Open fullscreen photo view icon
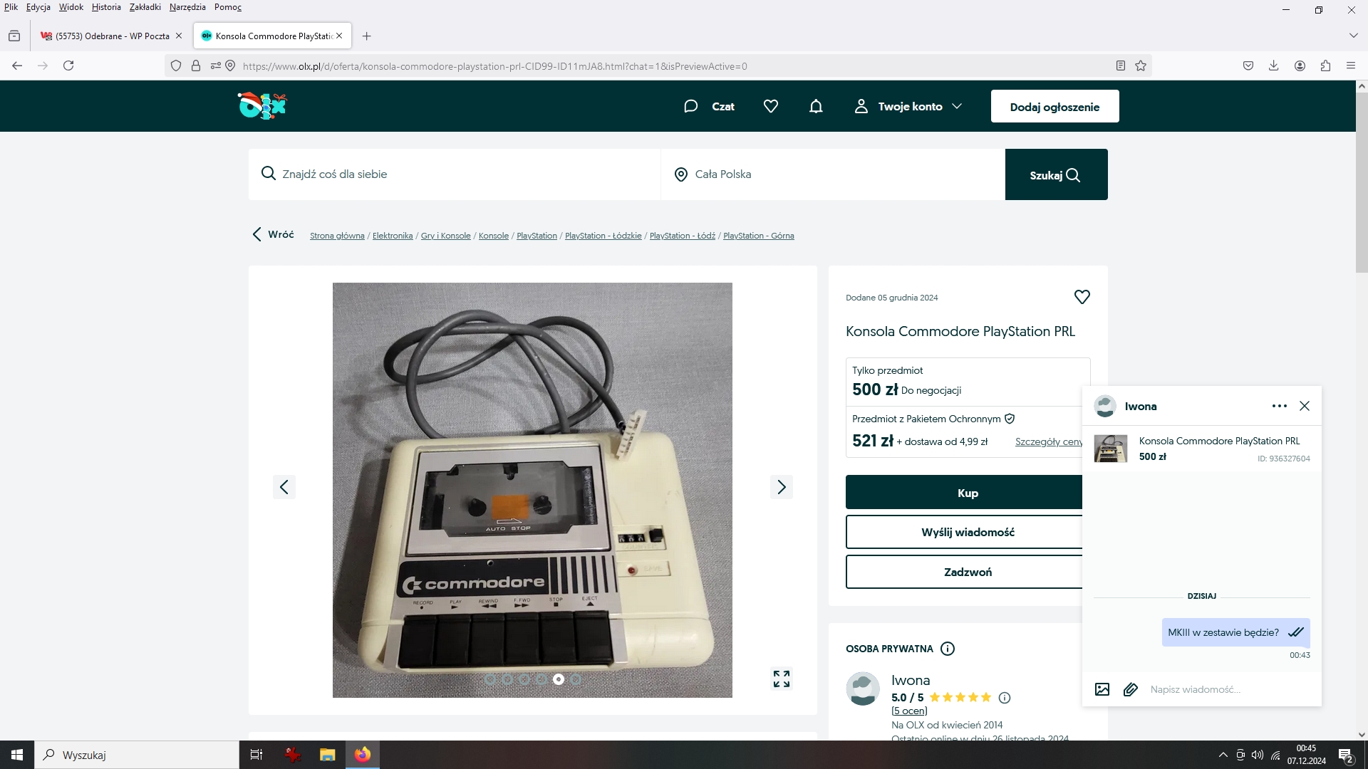 (x=782, y=679)
